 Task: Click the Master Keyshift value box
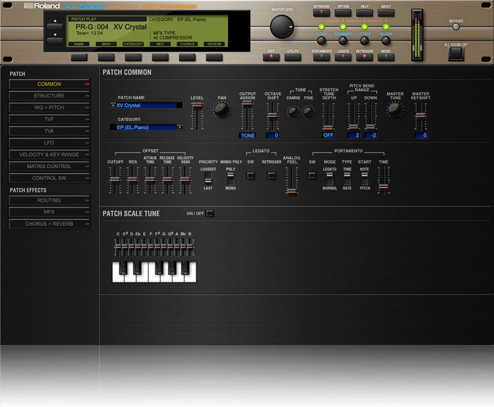point(421,135)
